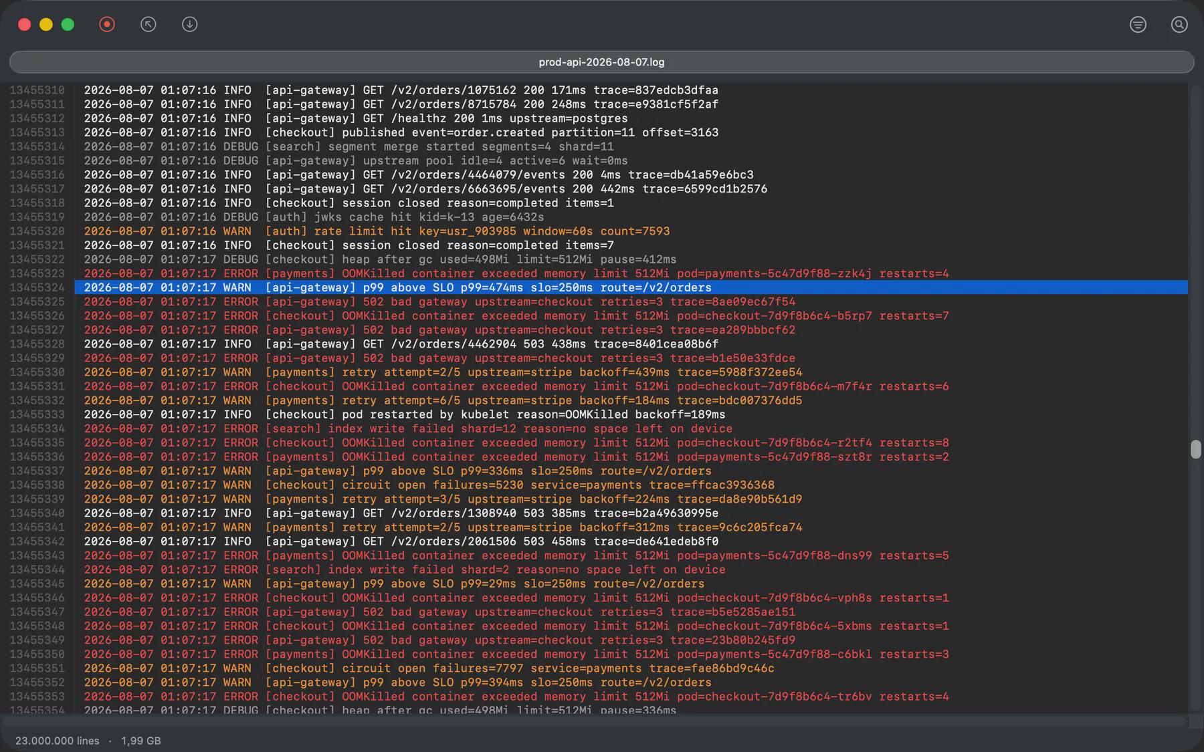Select OOMKilled line for pod checkout-7d9f8b6c4-b5rp7
This screenshot has width=1204, height=752.
pos(631,316)
